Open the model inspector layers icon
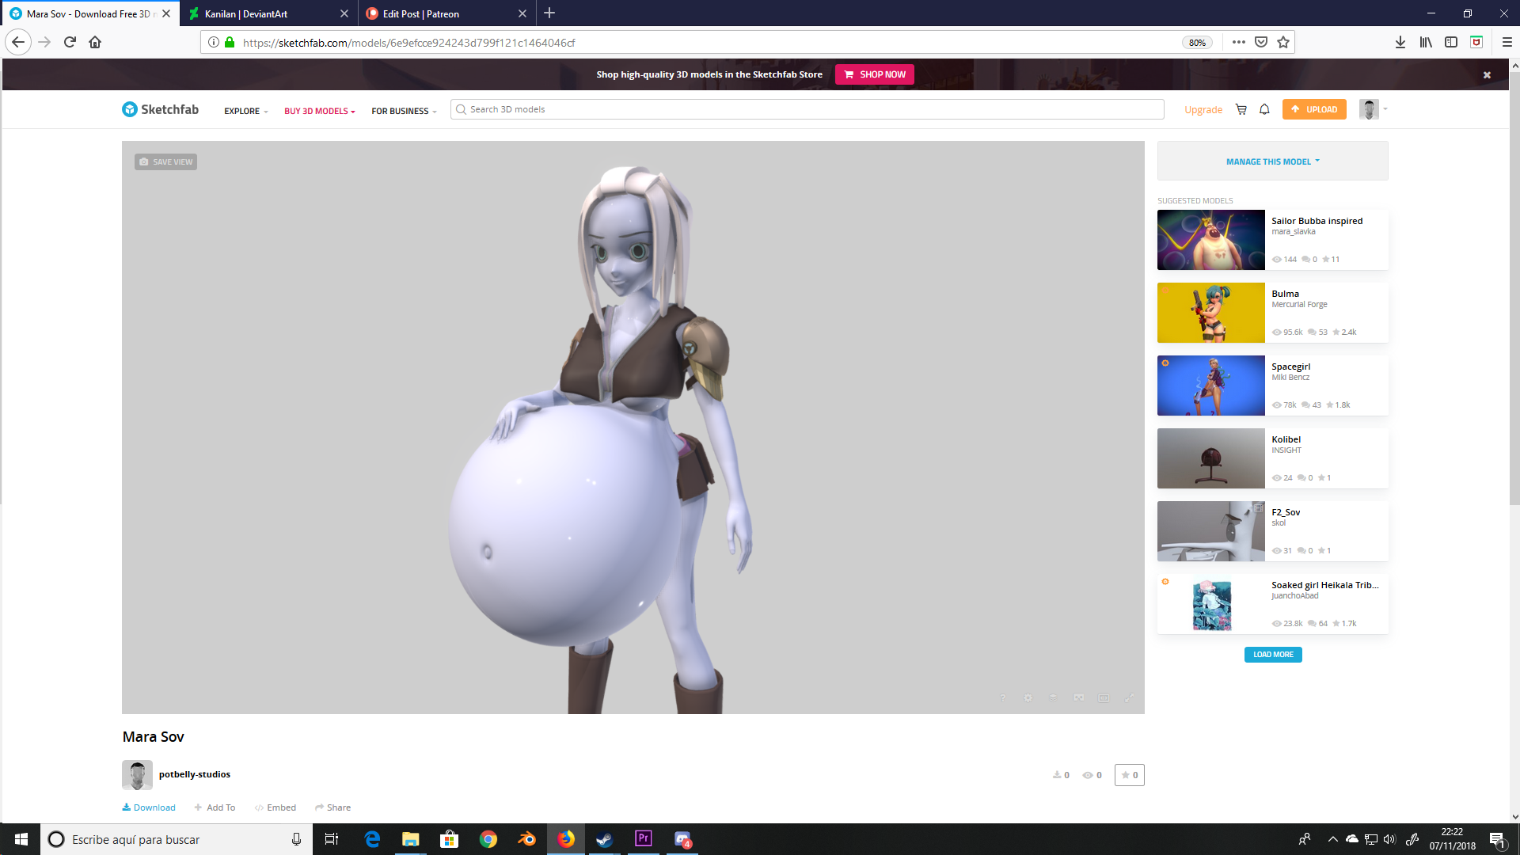This screenshot has width=1520, height=855. click(1053, 697)
